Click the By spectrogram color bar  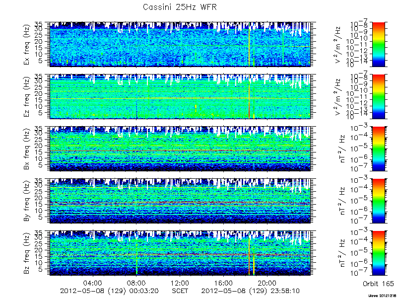point(379,201)
